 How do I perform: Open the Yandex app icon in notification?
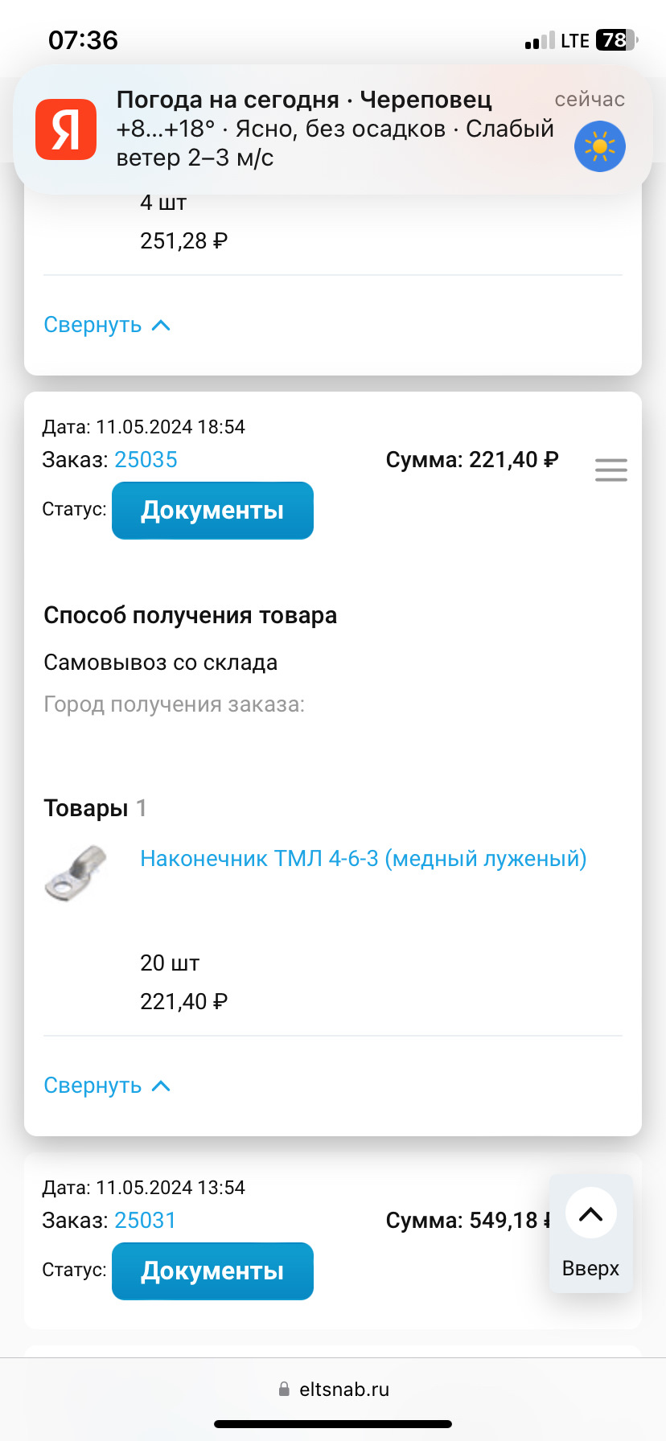(x=65, y=129)
